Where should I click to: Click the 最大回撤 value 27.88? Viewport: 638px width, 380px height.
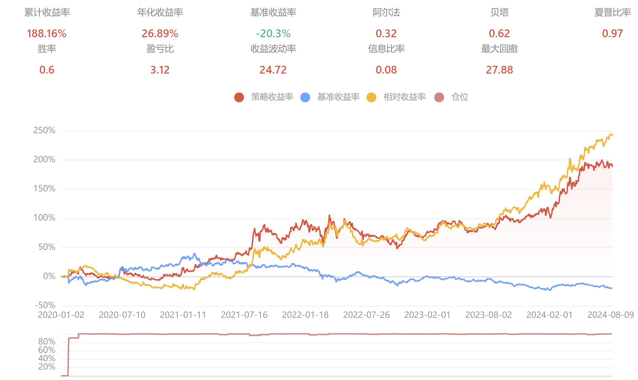(x=499, y=70)
